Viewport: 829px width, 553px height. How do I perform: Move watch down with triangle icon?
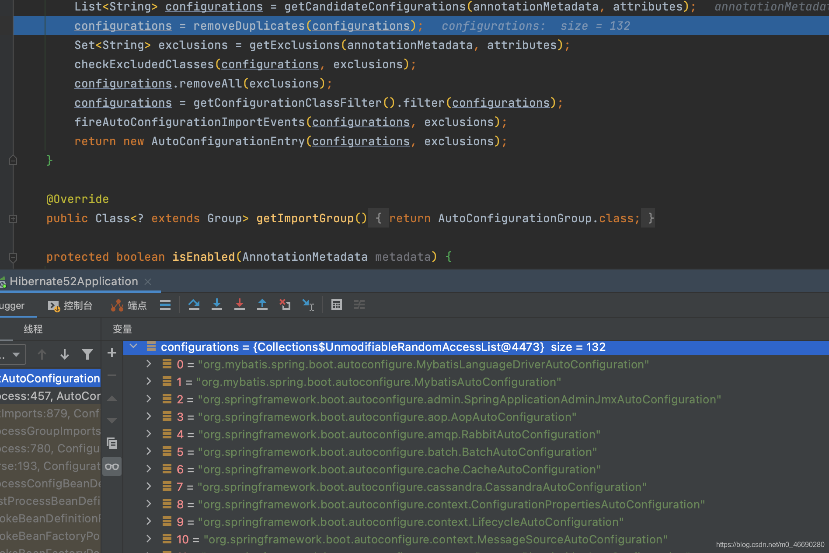[112, 421]
